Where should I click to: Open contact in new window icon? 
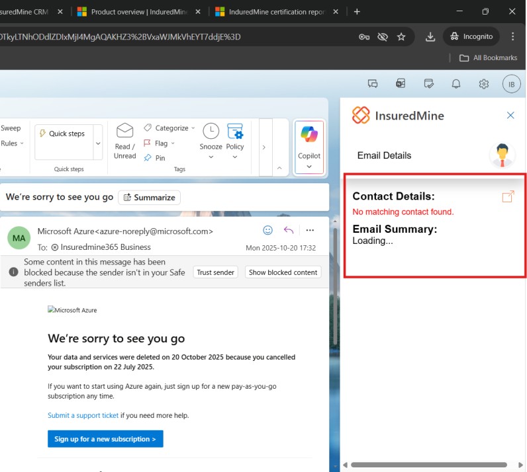pos(508,197)
